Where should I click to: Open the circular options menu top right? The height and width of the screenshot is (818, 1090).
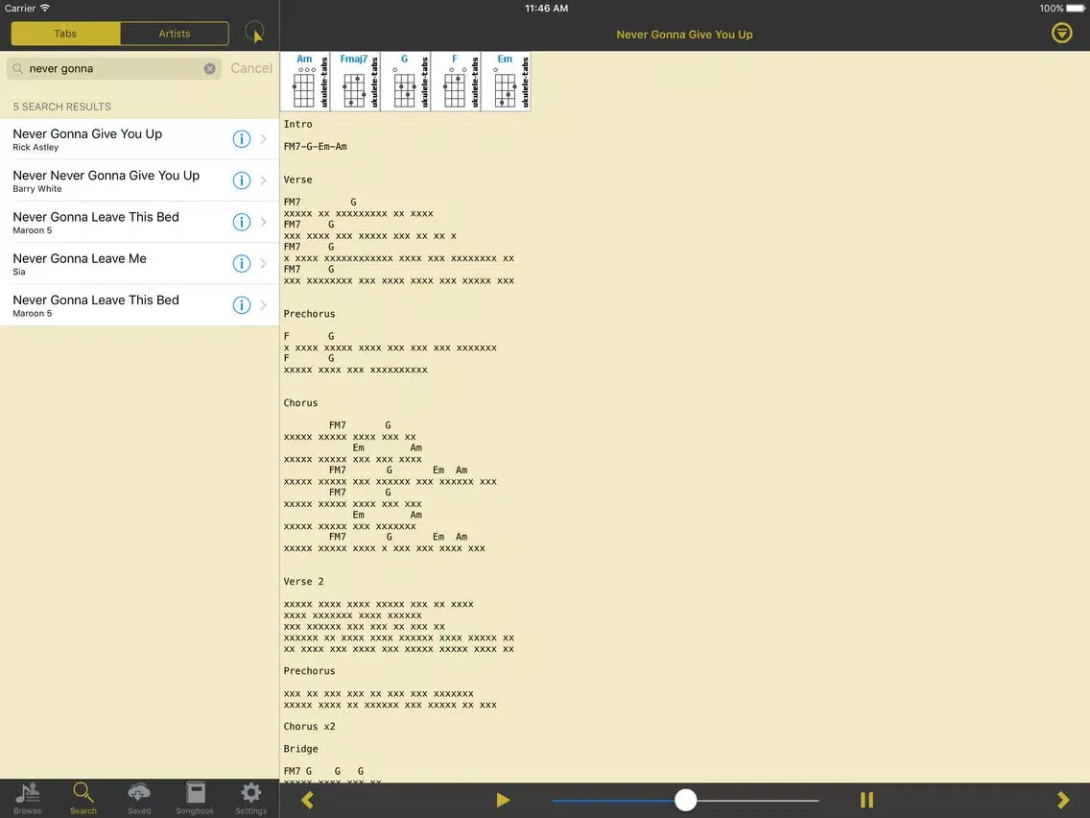(x=1061, y=34)
